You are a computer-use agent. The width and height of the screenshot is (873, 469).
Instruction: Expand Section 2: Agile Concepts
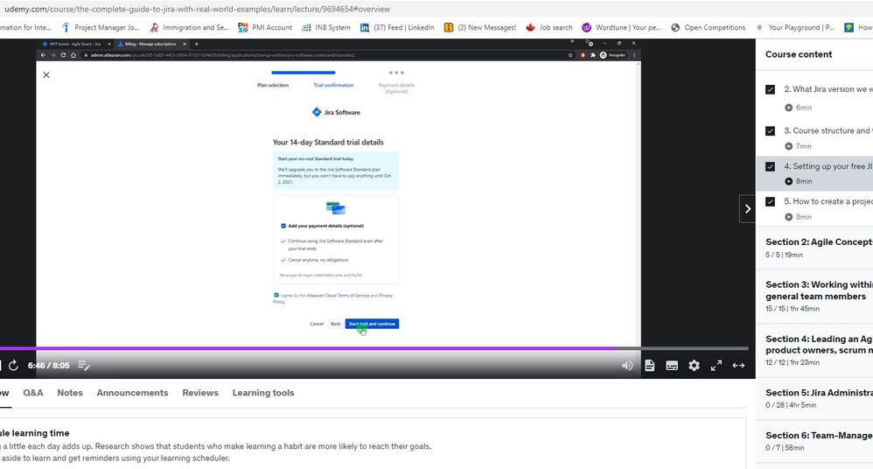(x=814, y=248)
